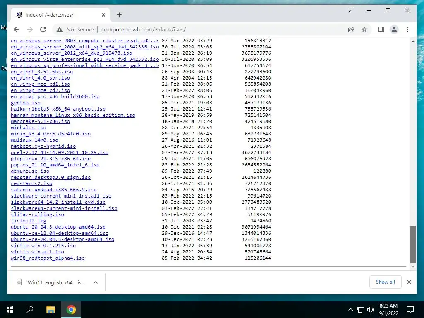
Task: Open en_windows_server_2008_with_sp2_x64 link
Action: coord(84,47)
